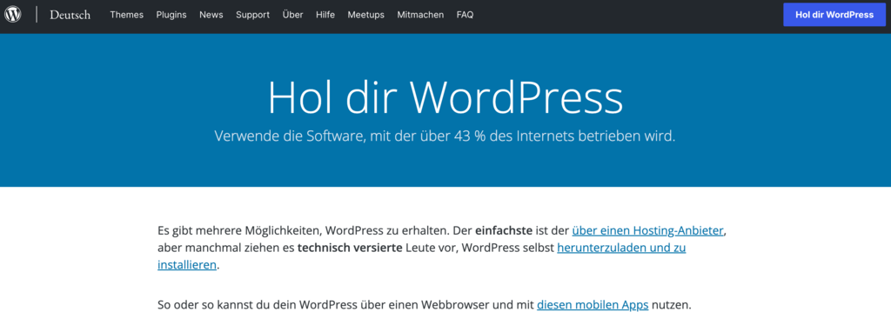
Task: Select Mitmachen in the top bar
Action: (420, 16)
